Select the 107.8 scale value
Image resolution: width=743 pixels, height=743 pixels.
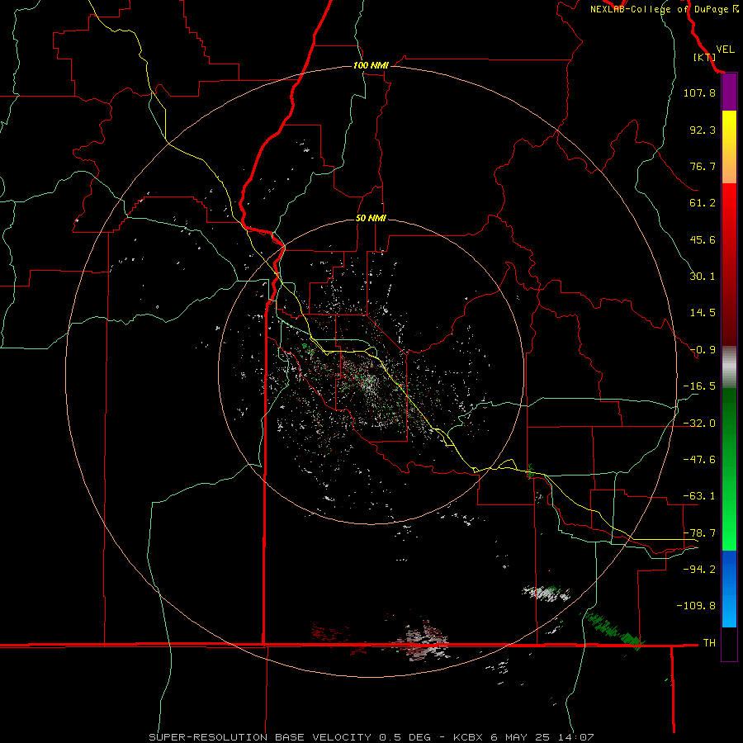[699, 92]
